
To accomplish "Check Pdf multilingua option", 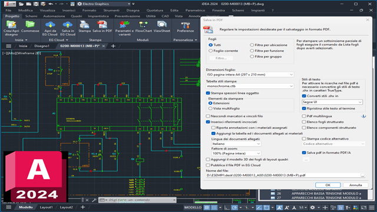I will tap(304, 116).
